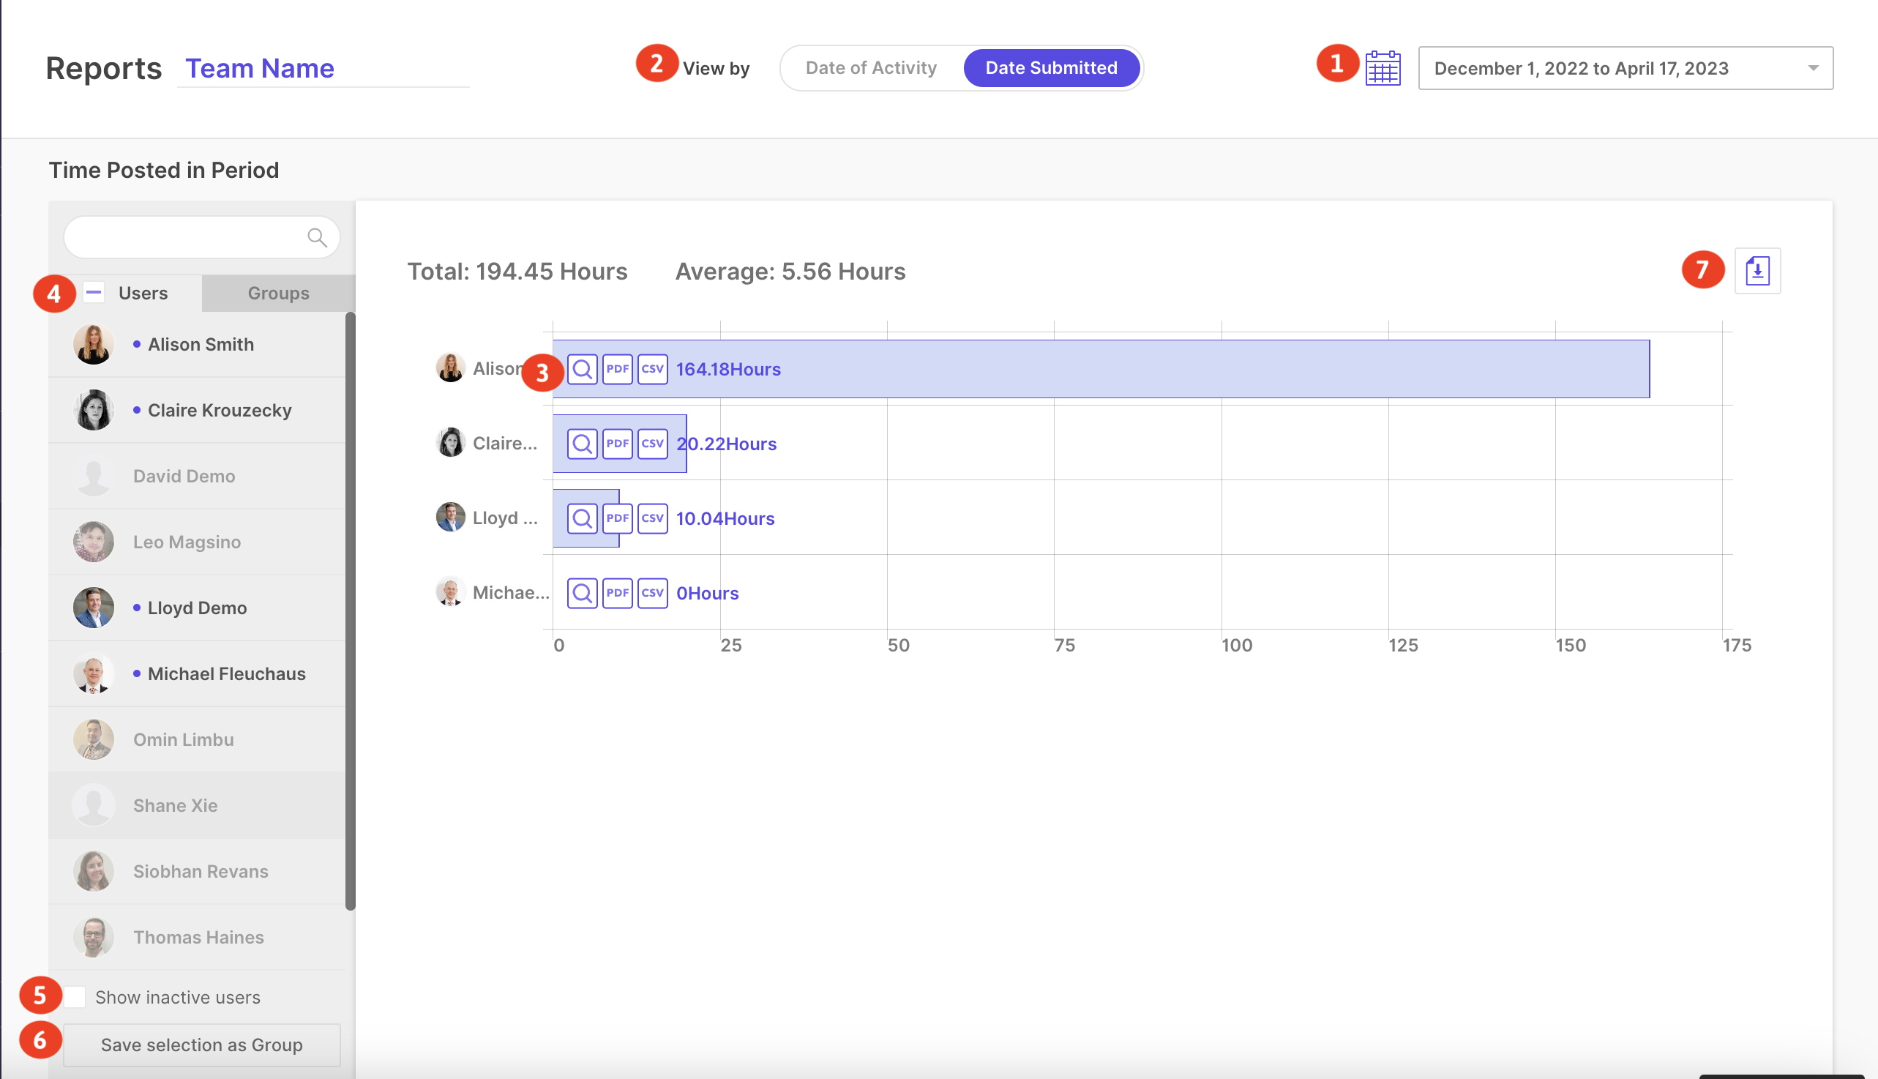
Task: Select Leo Magsino in the user list
Action: 197,542
